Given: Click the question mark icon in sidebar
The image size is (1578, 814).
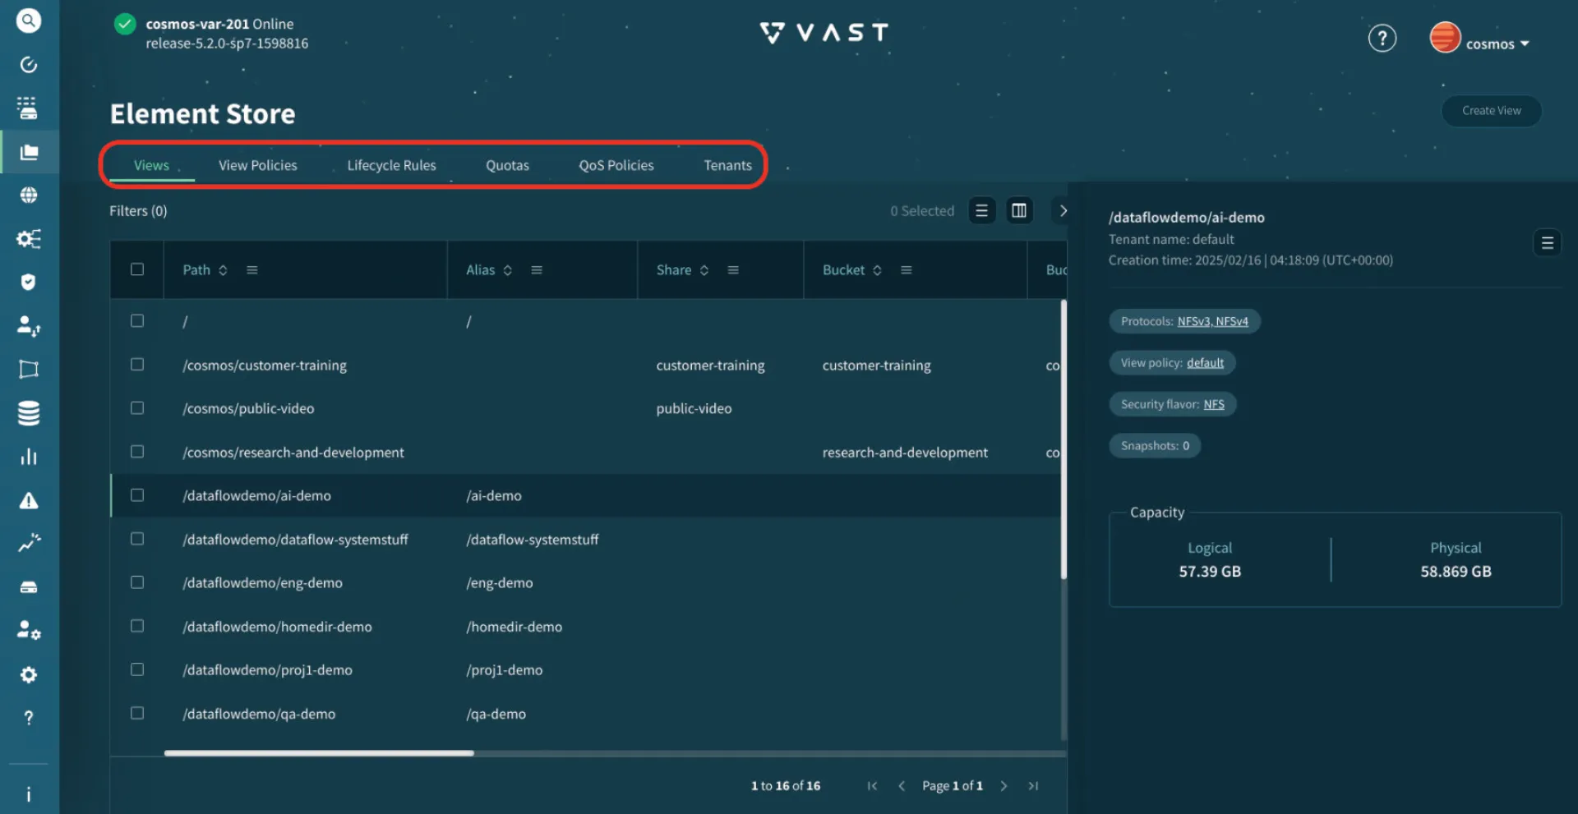Looking at the screenshot, I should tap(29, 718).
